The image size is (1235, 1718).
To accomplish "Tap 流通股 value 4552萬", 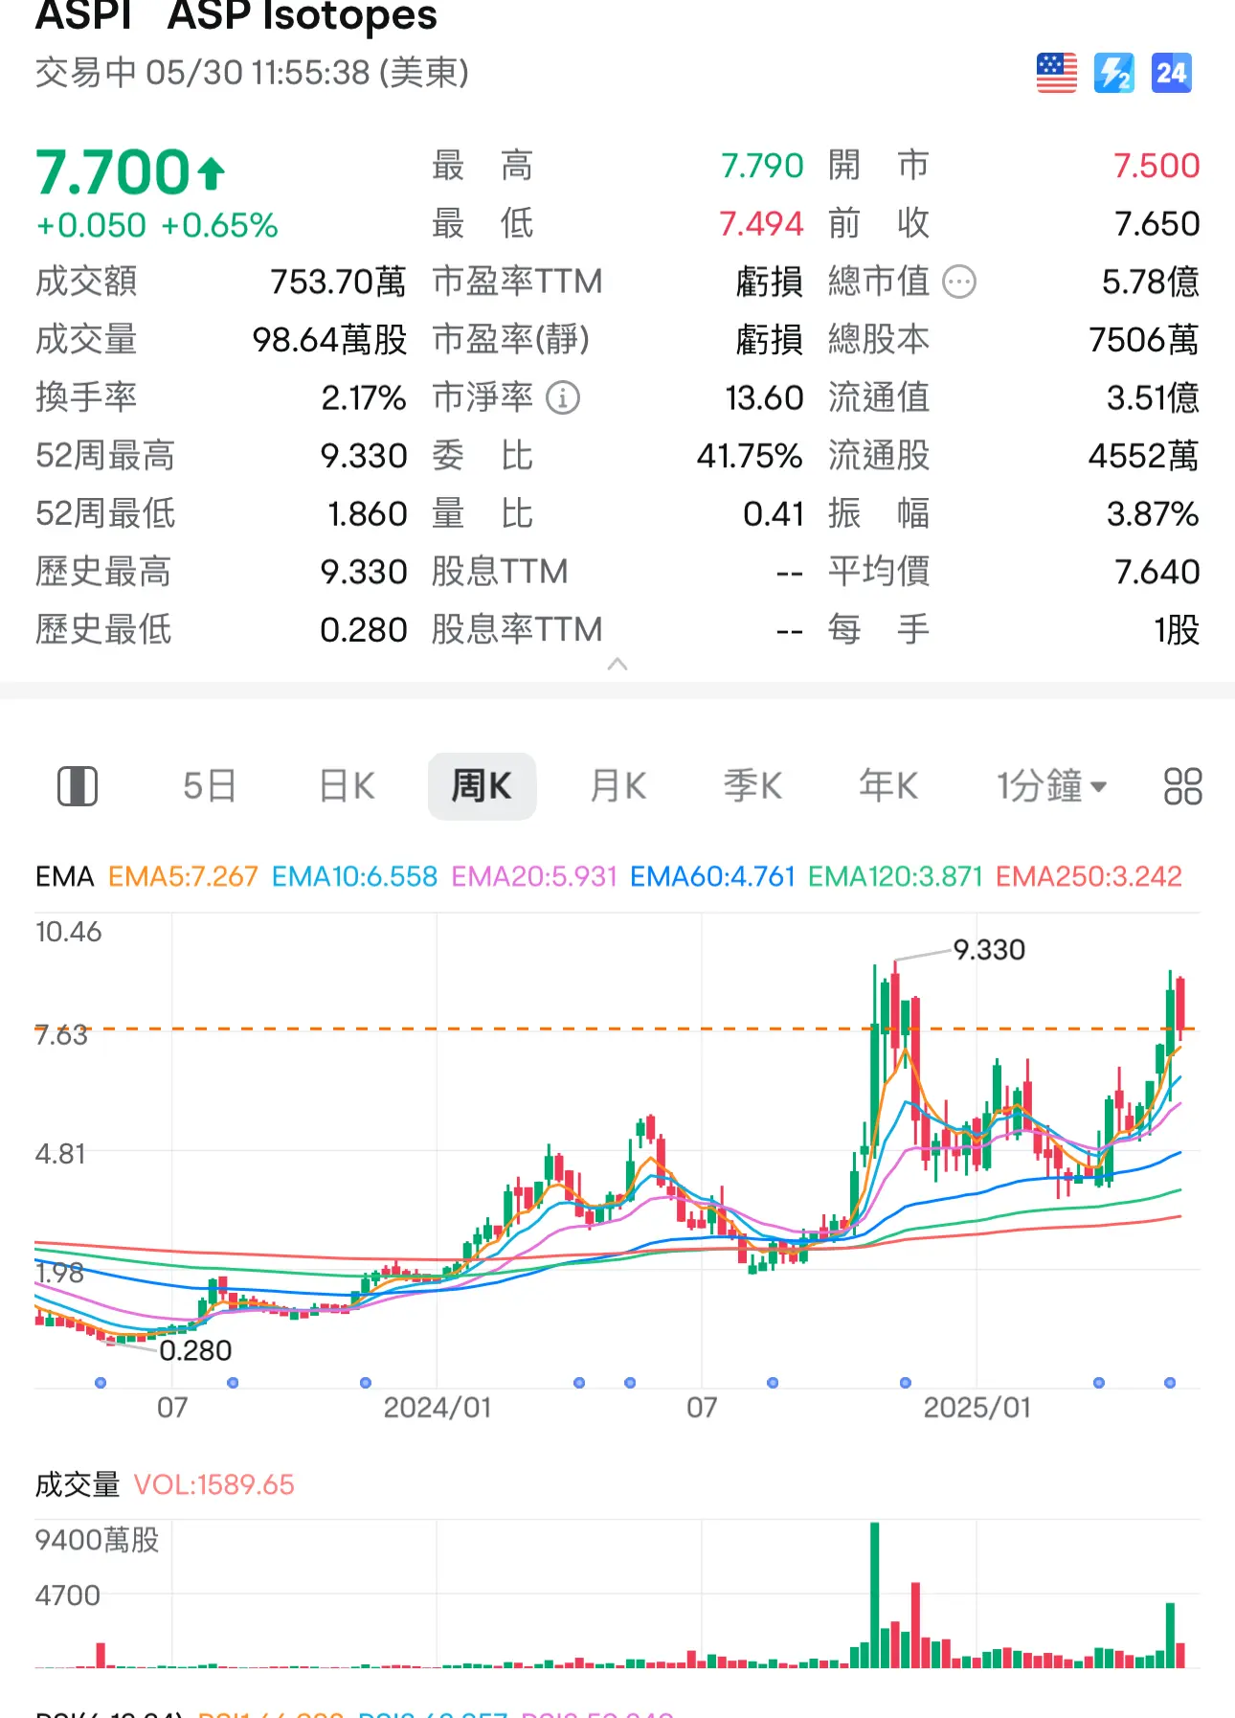I will tap(1144, 456).
